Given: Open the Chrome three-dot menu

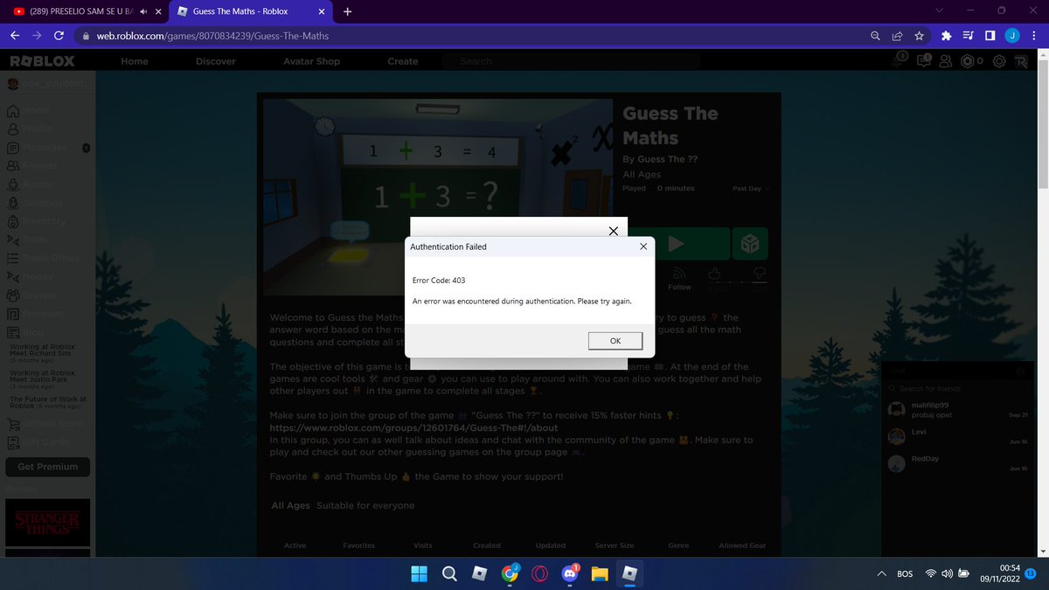Looking at the screenshot, I should click(x=1033, y=36).
